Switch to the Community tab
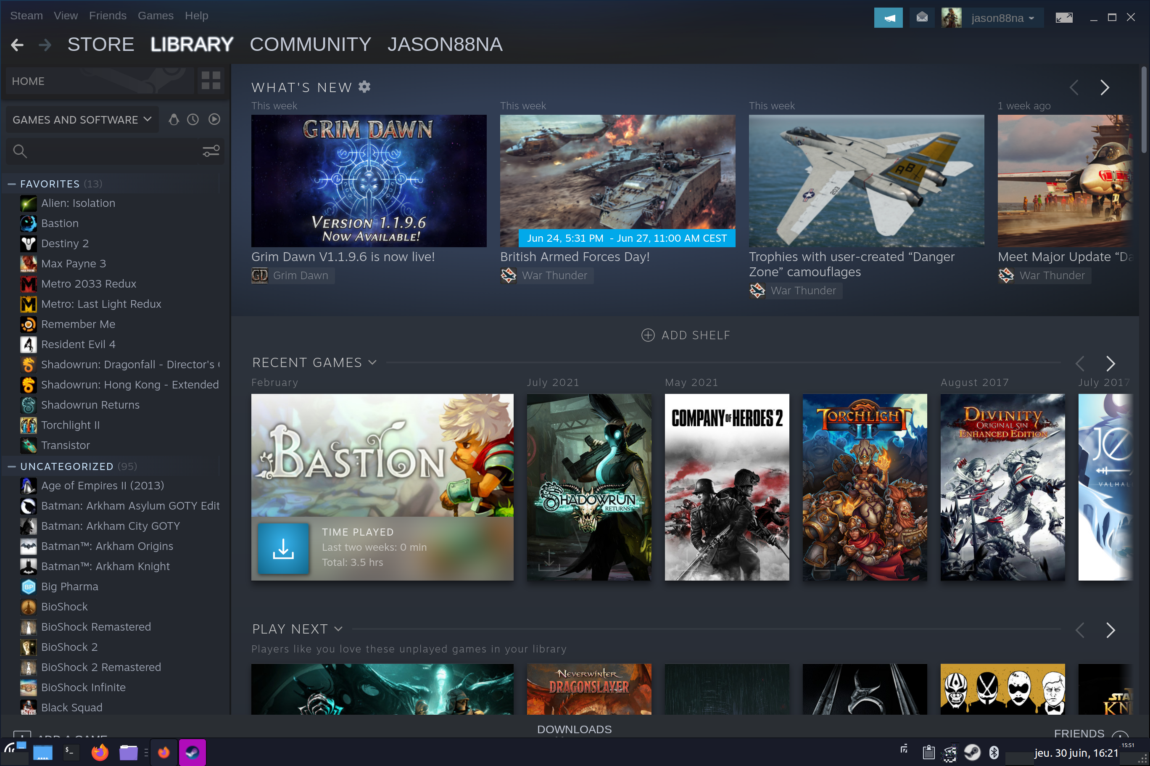 [x=311, y=45]
